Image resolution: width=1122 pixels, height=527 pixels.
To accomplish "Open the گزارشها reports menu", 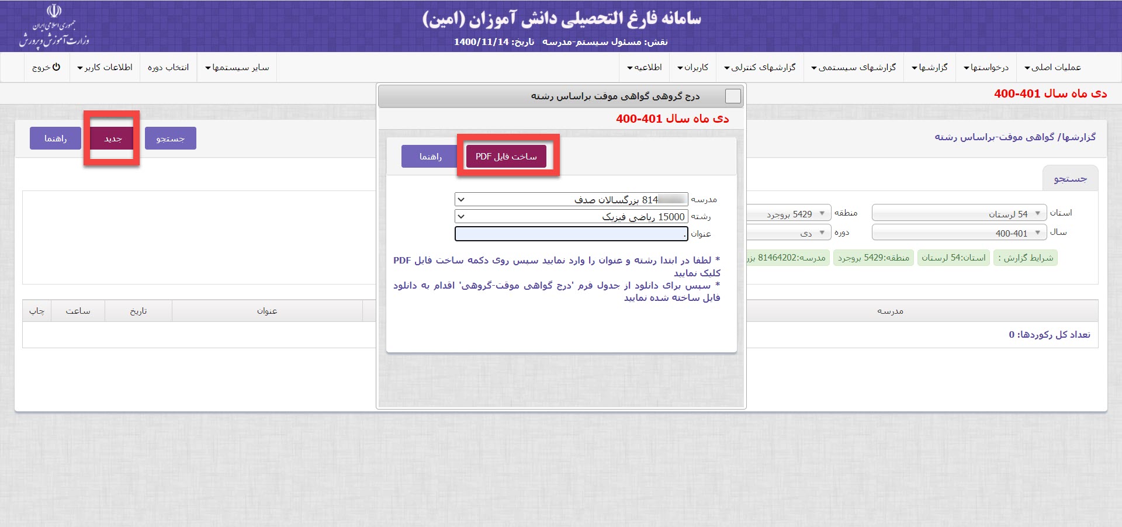I will (930, 67).
